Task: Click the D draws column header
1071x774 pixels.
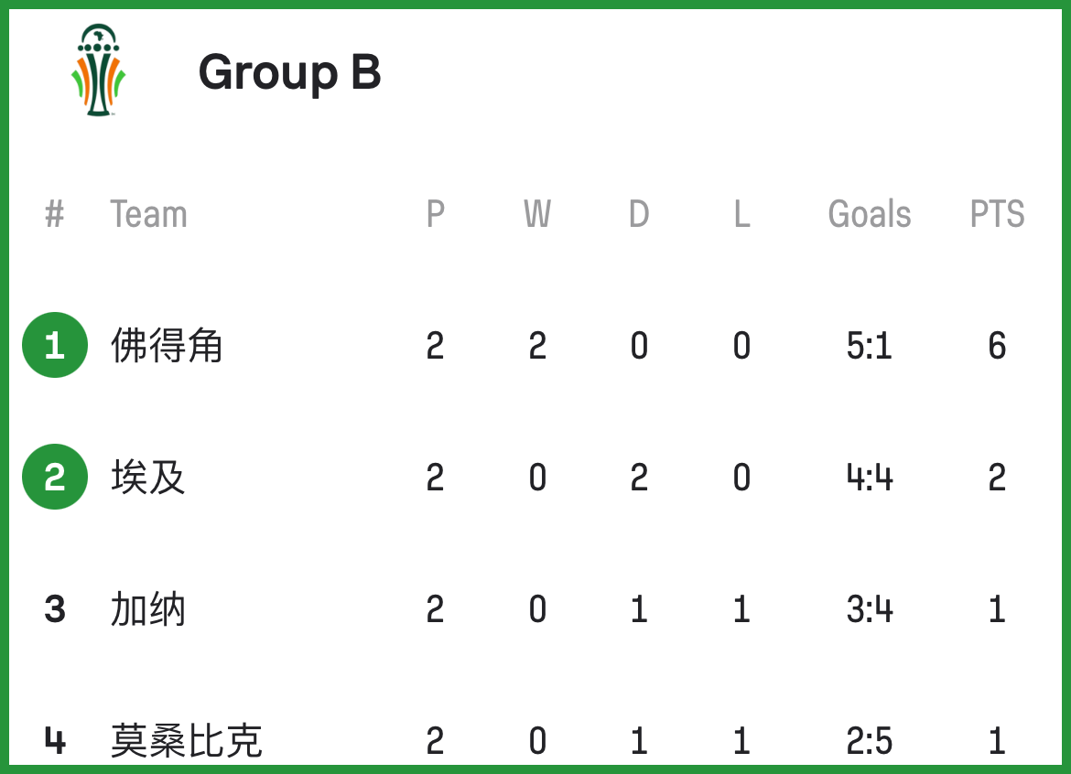Action: 639,214
